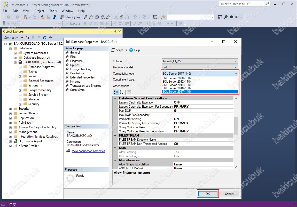The height and width of the screenshot is (207, 297).
Task: Open the Recovery model dropdown
Action: (236, 67)
